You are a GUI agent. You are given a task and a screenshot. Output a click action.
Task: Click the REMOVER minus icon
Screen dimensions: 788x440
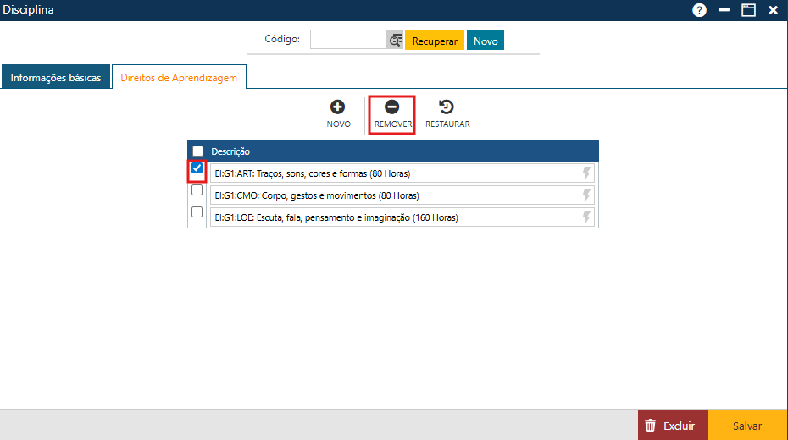(x=391, y=107)
